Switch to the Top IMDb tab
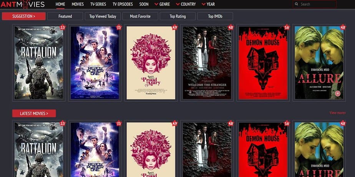This screenshot has height=177, width=355. pos(215,16)
